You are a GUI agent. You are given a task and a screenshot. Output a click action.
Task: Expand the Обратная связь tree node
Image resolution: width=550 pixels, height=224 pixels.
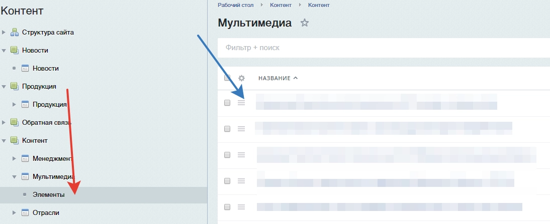4,122
